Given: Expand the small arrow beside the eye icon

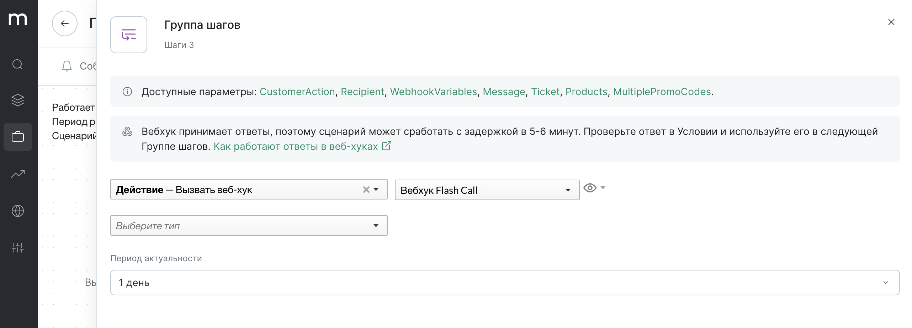Looking at the screenshot, I should [603, 187].
